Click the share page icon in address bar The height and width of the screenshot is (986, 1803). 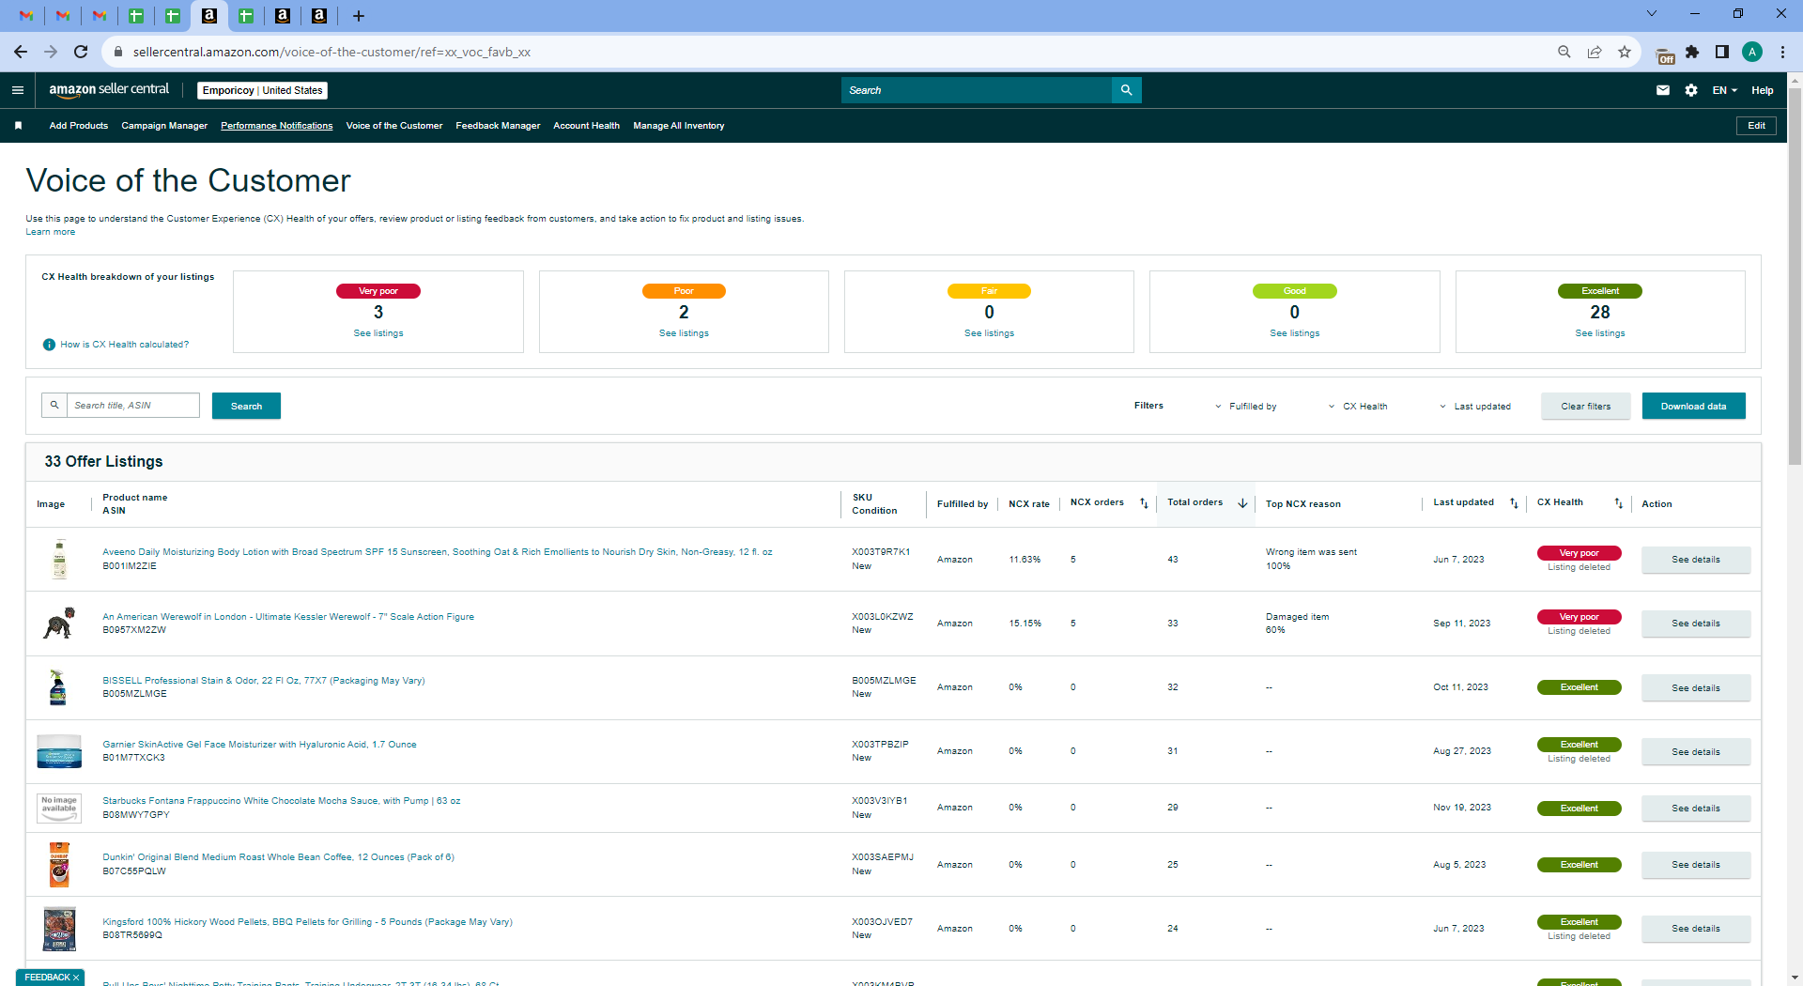[x=1595, y=52]
